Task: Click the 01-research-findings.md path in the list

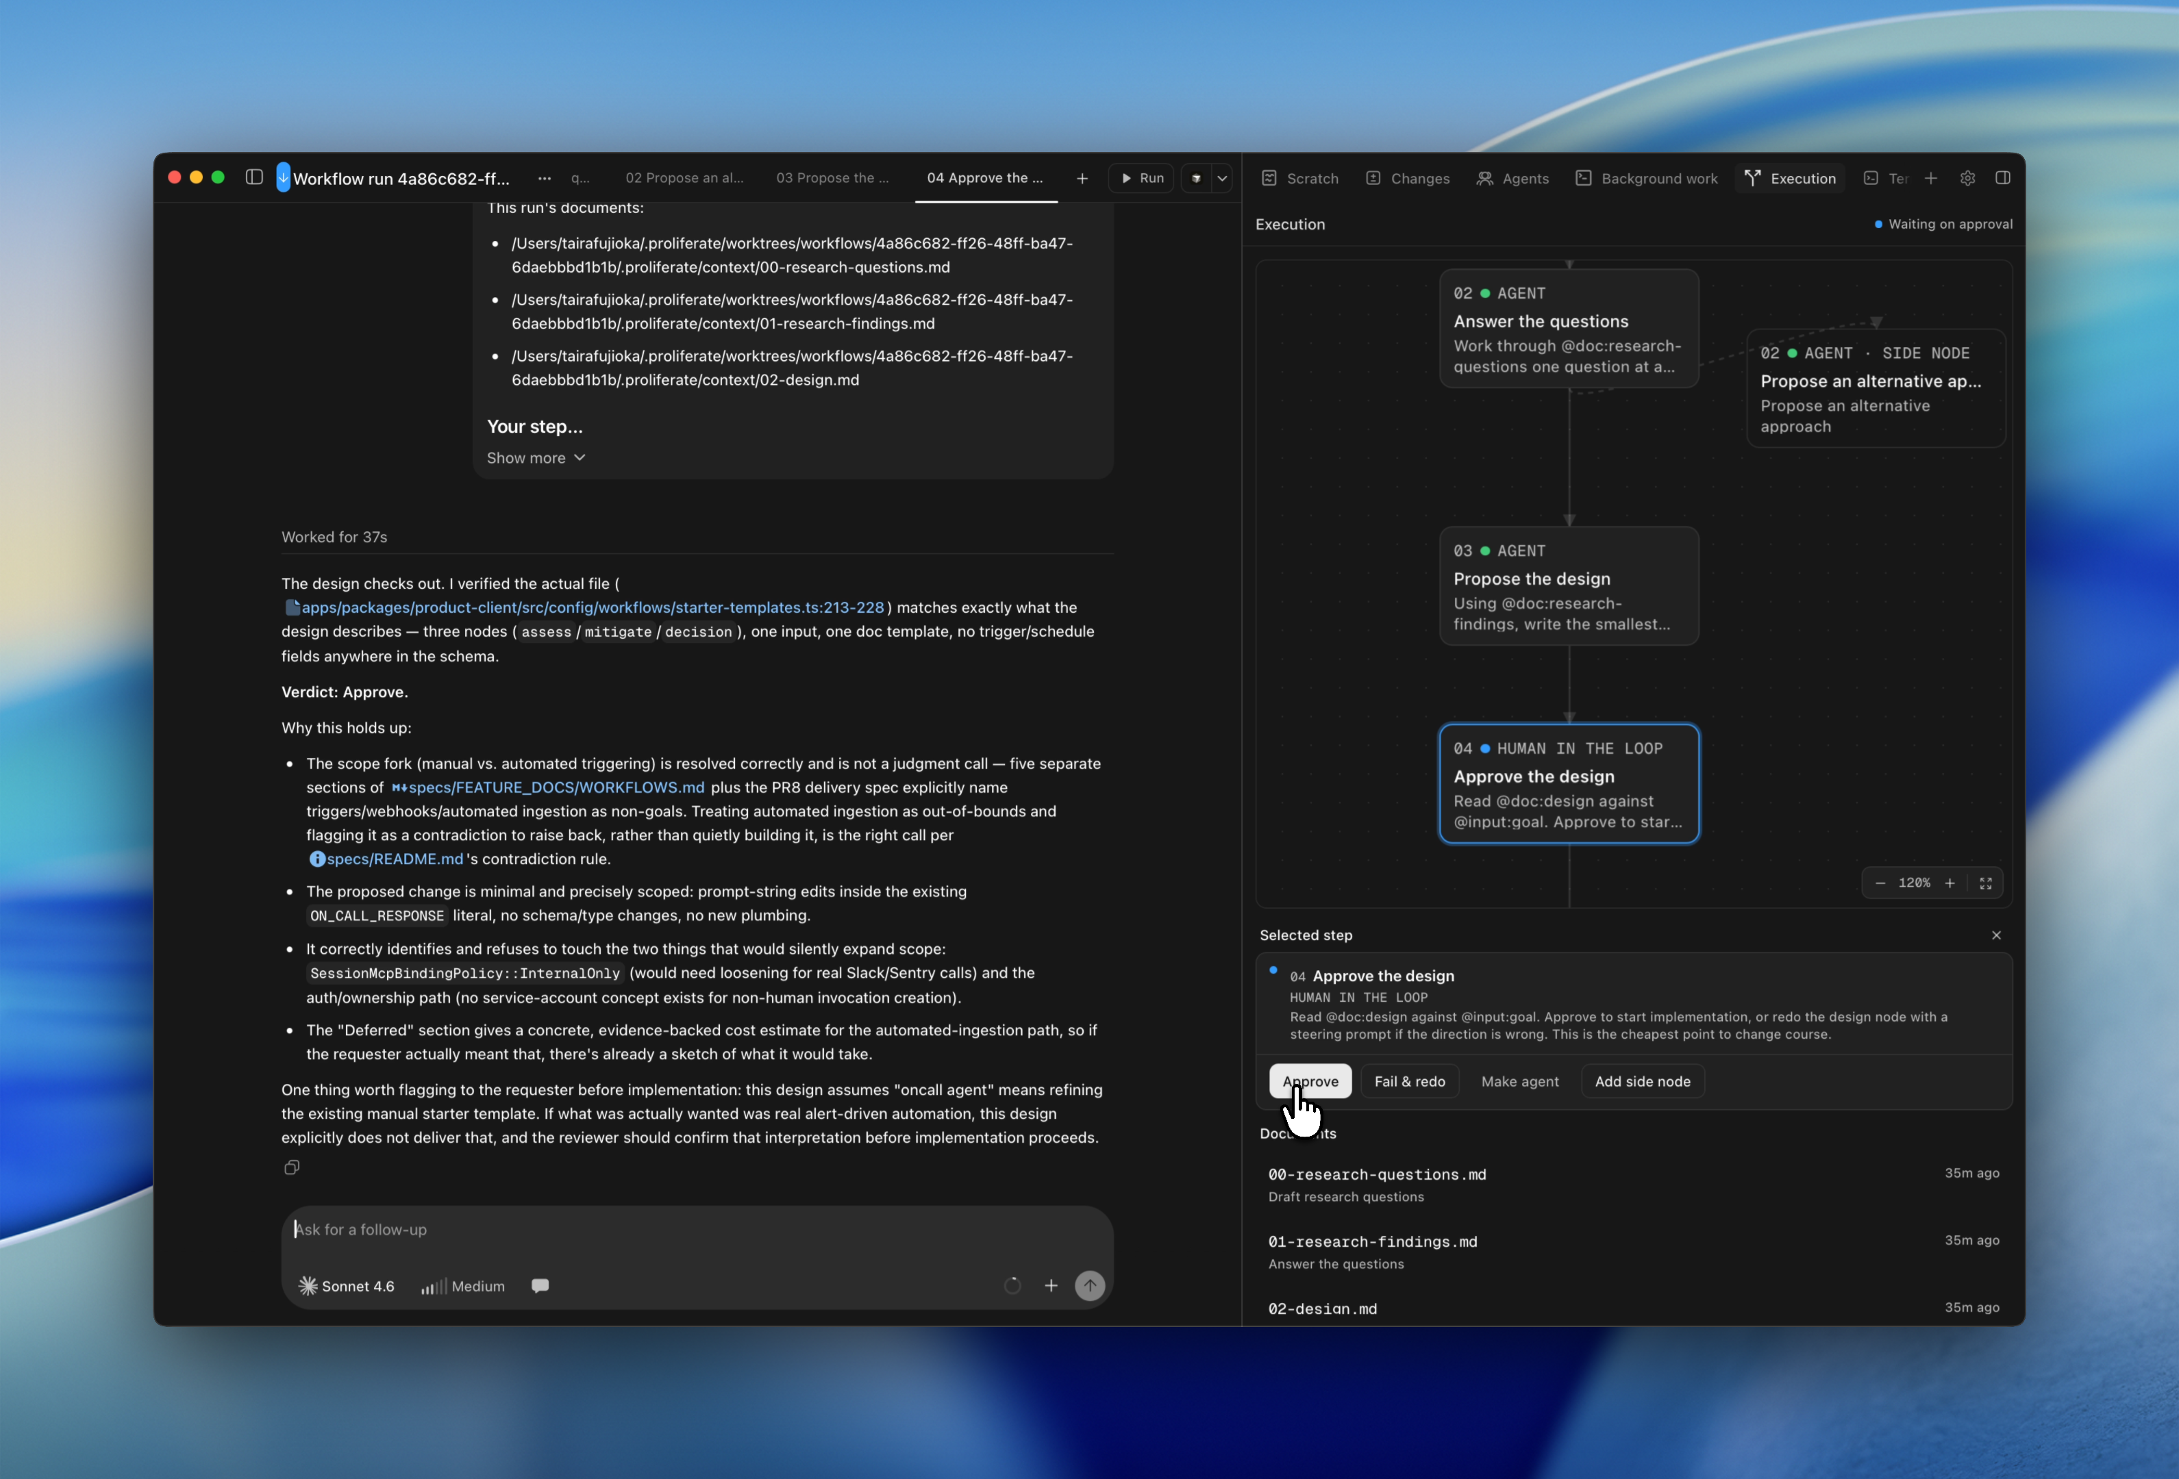Action: pos(791,311)
